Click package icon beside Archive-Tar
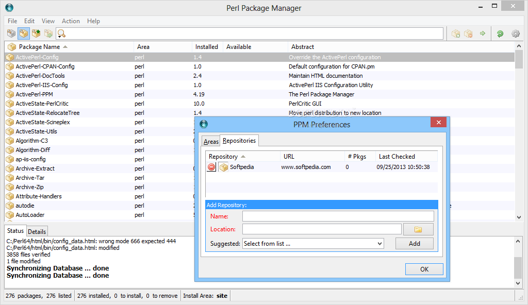The width and height of the screenshot is (528, 305). coord(10,178)
